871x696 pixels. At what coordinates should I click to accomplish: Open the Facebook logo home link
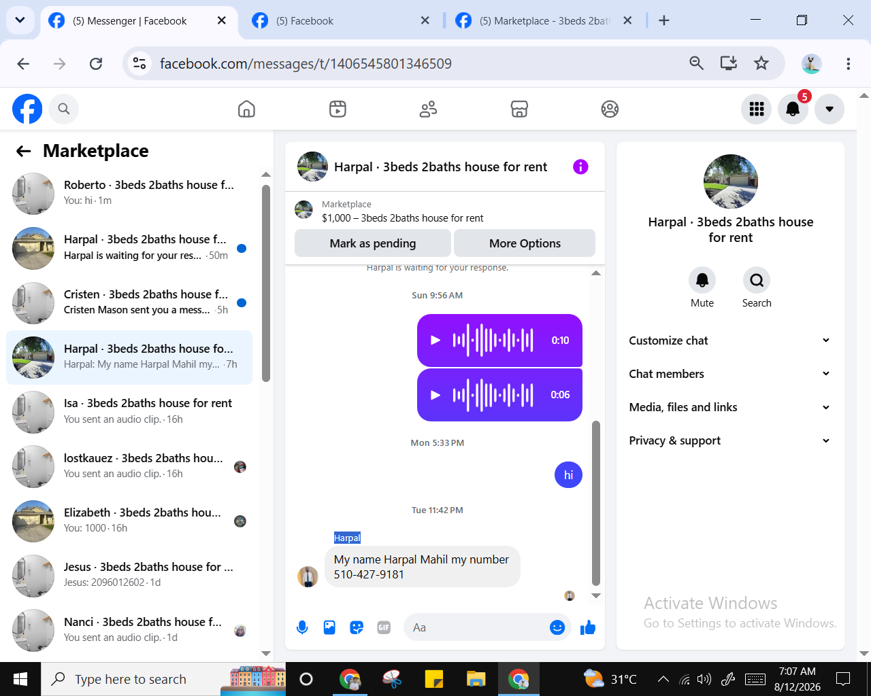click(27, 109)
